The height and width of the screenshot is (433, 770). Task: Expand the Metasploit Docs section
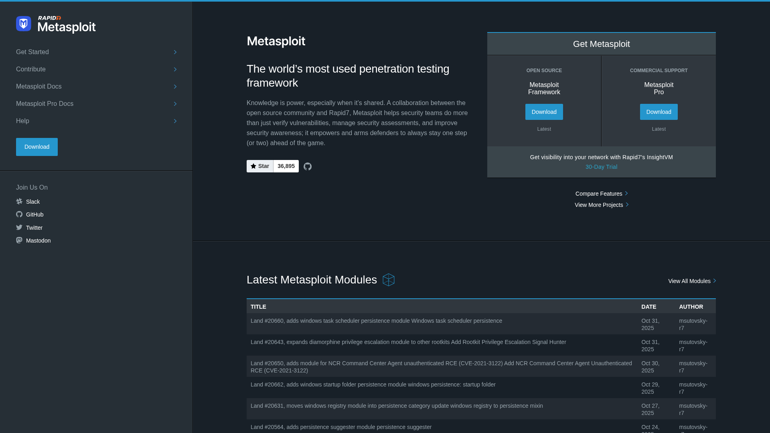[x=175, y=87]
